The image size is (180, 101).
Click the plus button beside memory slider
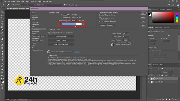coord(83,24)
